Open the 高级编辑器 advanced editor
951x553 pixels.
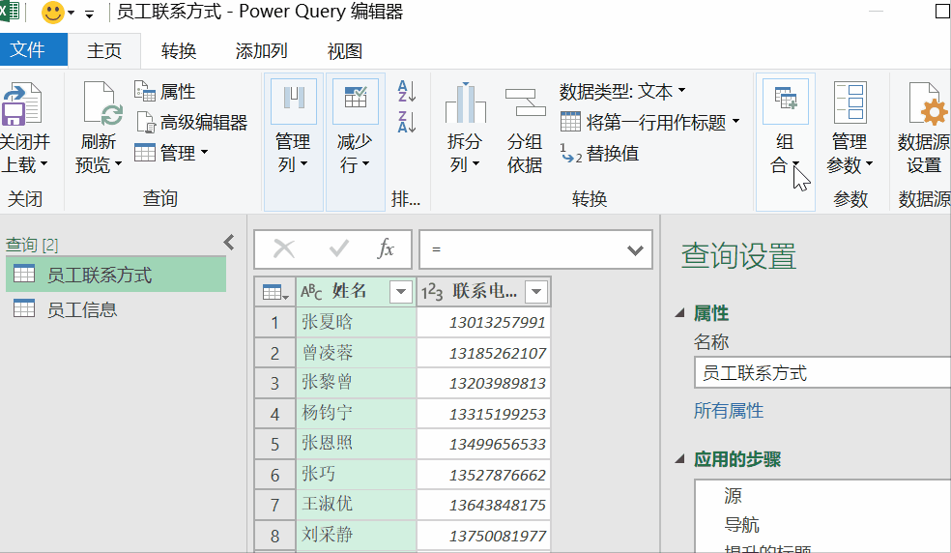pos(191,123)
